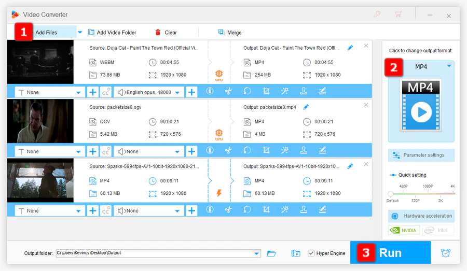467x271 pixels.
Task: Toggle the Hyper Engine checkbox
Action: coord(311,253)
